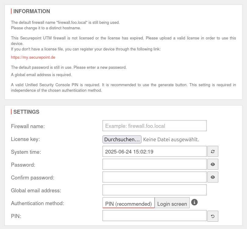Generate a new PIN

point(213,216)
